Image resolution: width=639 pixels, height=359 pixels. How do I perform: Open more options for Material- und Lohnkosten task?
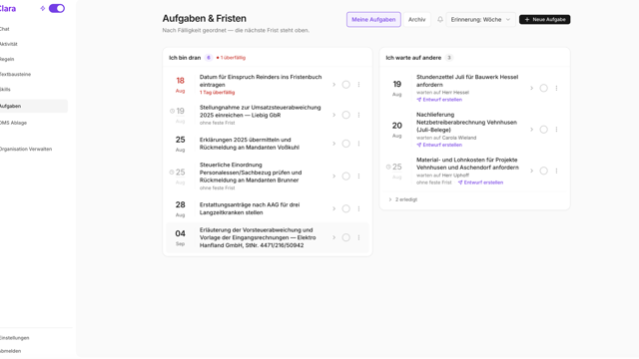pos(556,171)
